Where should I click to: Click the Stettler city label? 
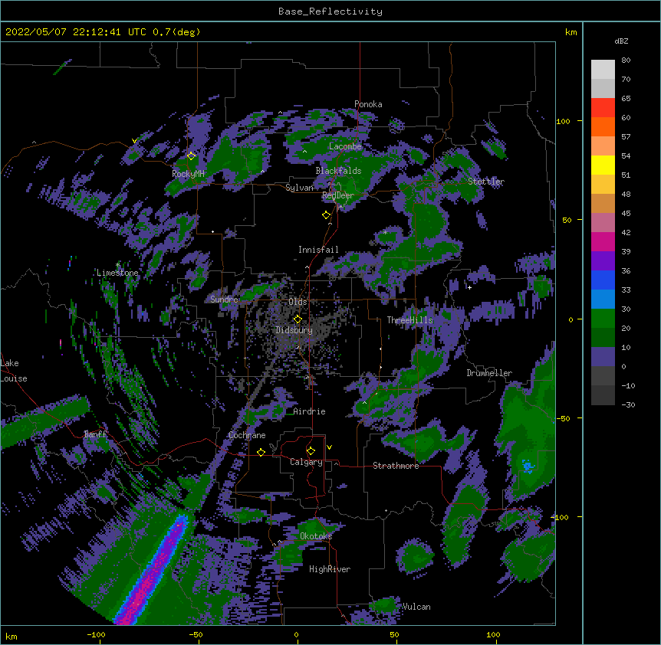coord(486,182)
